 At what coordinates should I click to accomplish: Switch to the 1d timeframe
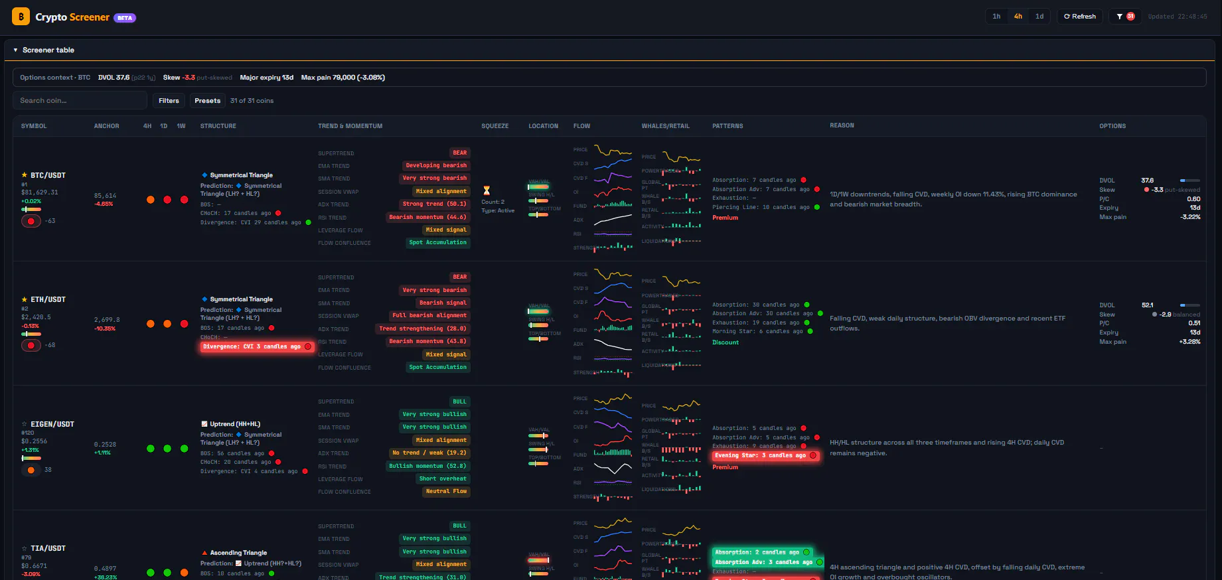(1039, 17)
